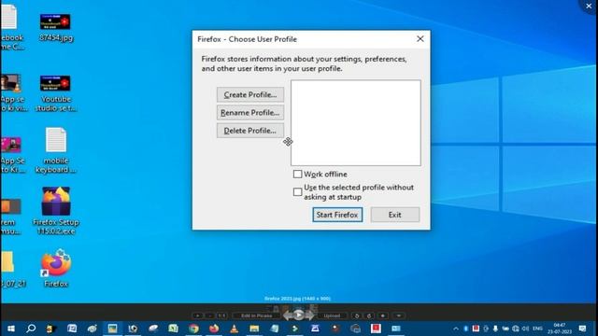Open VLC media player from the taskbar
The height and width of the screenshot is (336, 598).
pos(235,329)
